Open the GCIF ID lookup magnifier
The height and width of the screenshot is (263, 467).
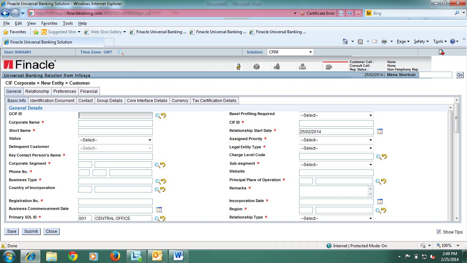(x=158, y=115)
